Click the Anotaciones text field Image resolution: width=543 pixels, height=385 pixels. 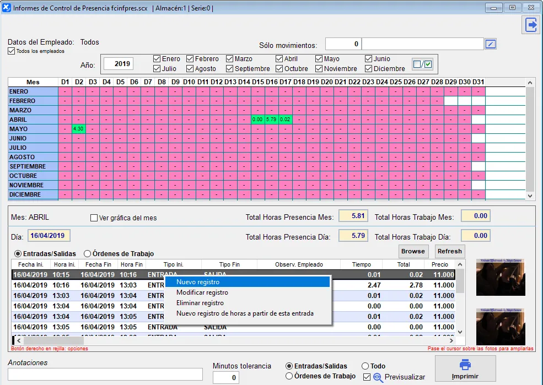(105, 374)
